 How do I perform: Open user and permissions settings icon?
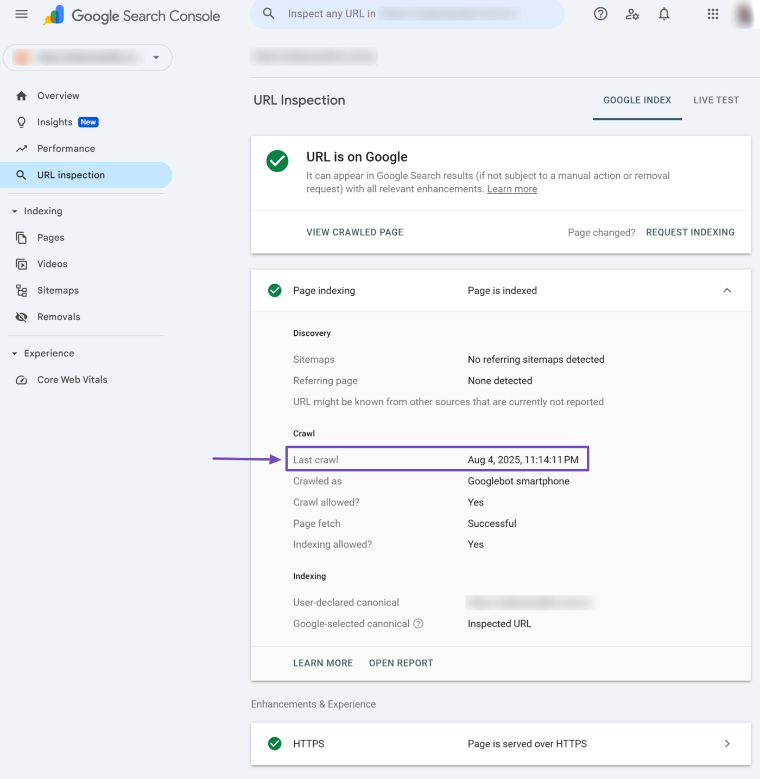(632, 14)
